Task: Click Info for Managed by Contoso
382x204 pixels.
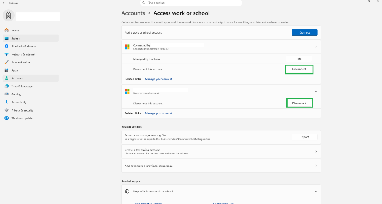Action: point(299,59)
